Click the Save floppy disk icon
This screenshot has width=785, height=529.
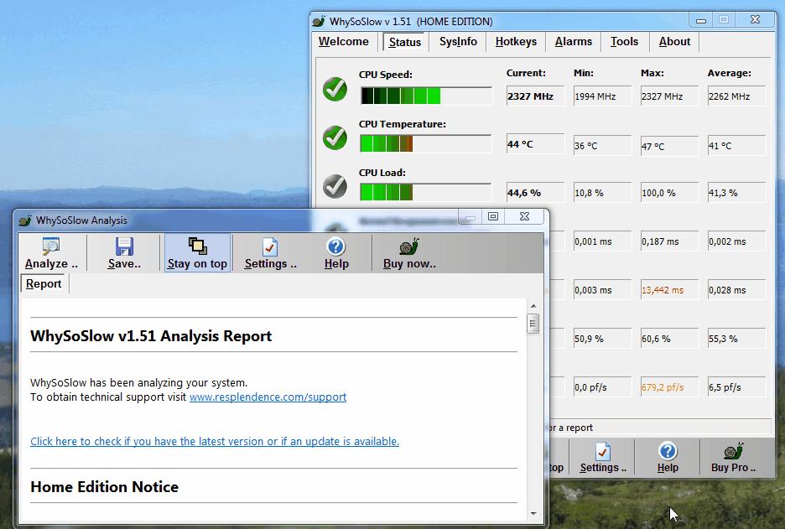coord(124,246)
